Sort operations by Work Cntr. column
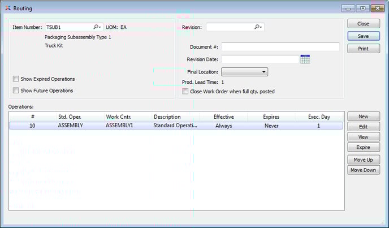The image size is (389, 228). click(119, 117)
